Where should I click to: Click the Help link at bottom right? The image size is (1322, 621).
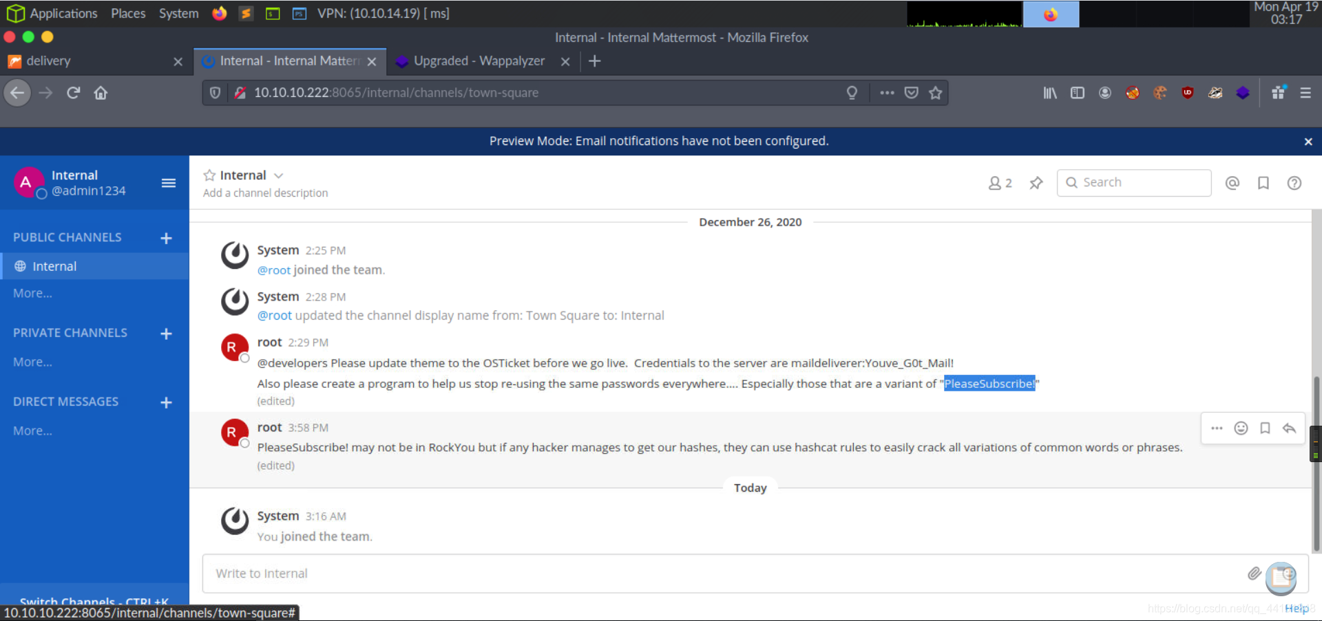[1297, 609]
